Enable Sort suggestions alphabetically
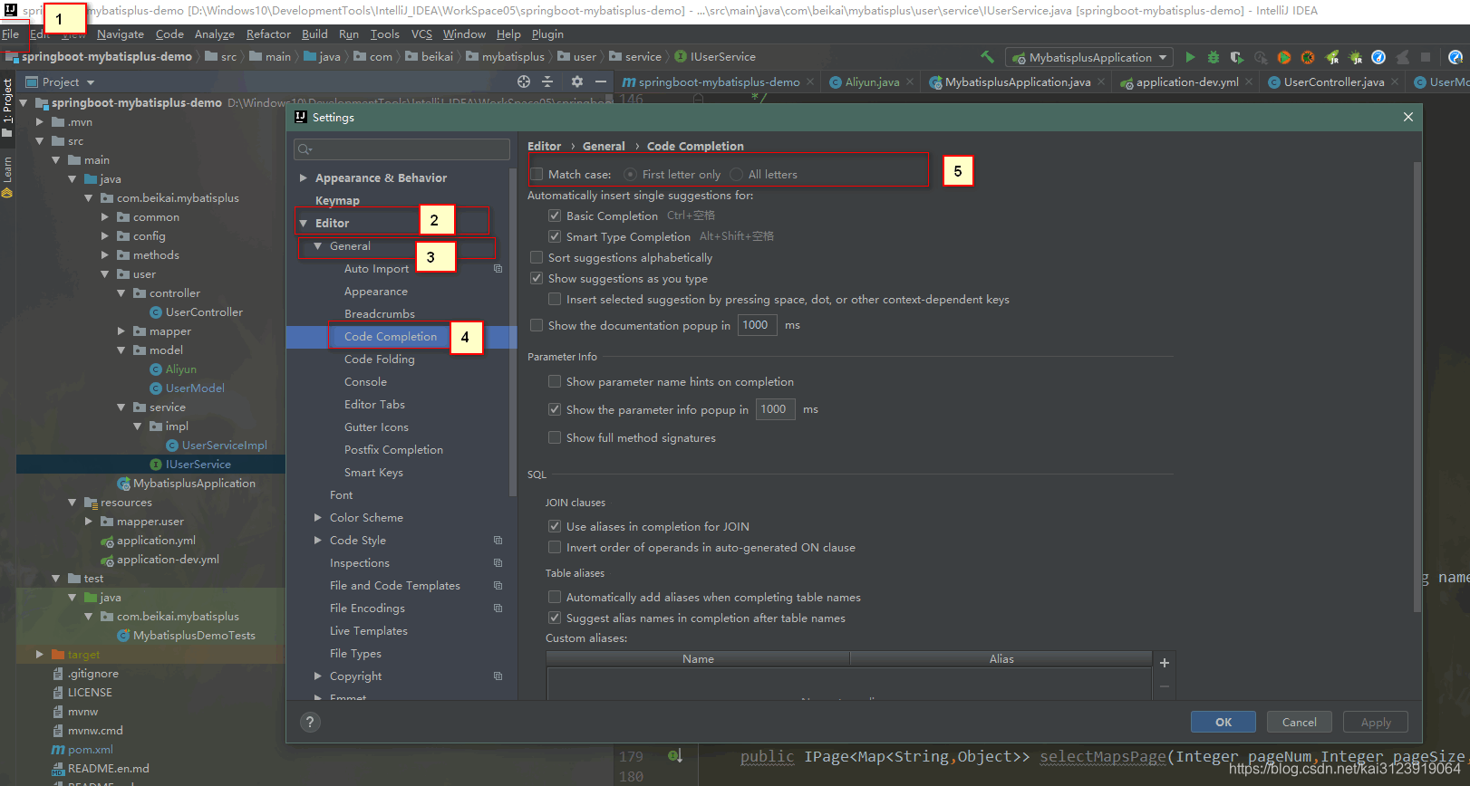Image resolution: width=1470 pixels, height=786 pixels. click(537, 257)
